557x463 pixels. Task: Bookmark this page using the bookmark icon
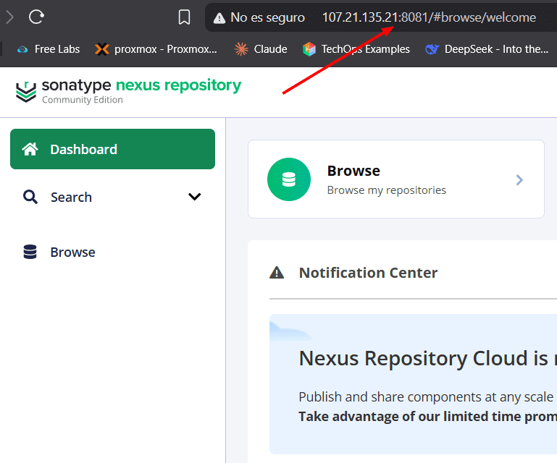[184, 17]
